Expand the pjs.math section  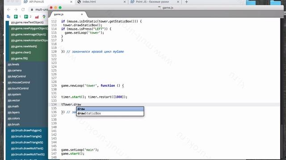(13, 106)
